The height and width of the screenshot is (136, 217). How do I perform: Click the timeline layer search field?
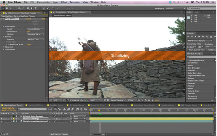pyautogui.click(x=32, y=109)
